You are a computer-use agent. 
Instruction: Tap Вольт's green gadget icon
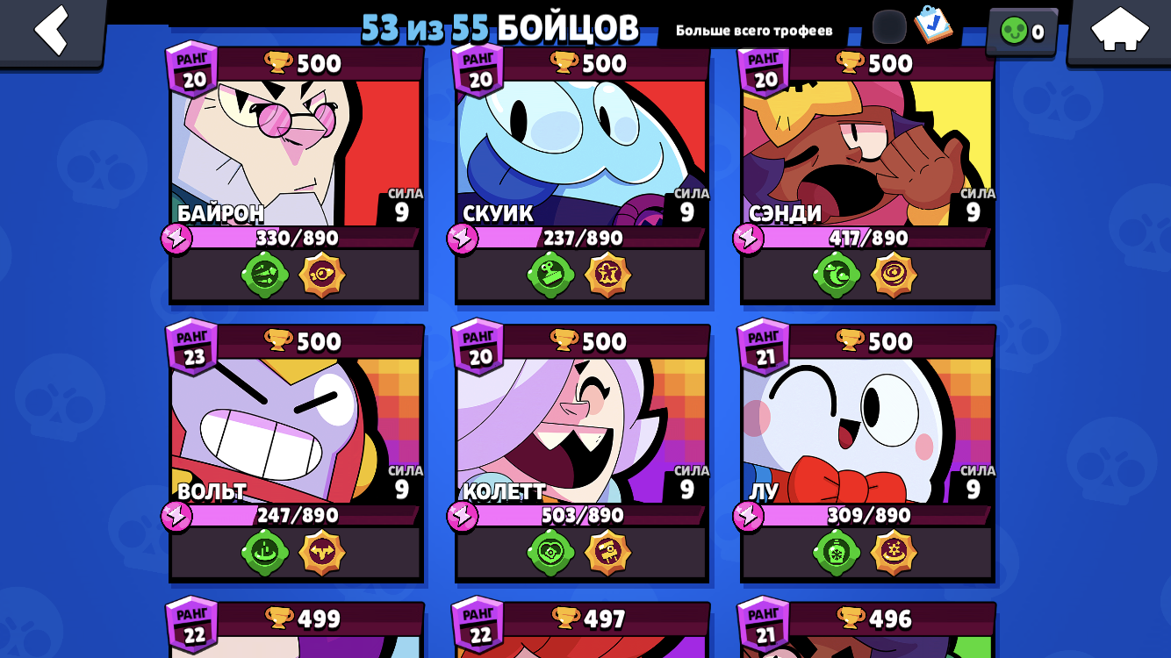point(265,553)
